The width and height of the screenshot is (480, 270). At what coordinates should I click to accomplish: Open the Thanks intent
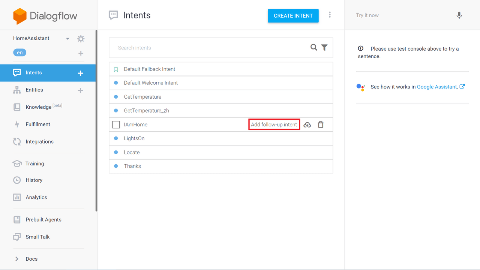click(221, 166)
